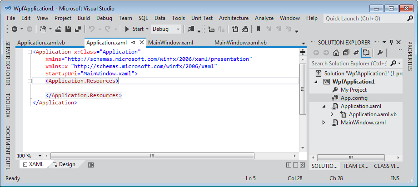Image resolution: width=418 pixels, height=187 pixels.
Task: Toggle Show All Files in Solution Explorer
Action: 366,53
